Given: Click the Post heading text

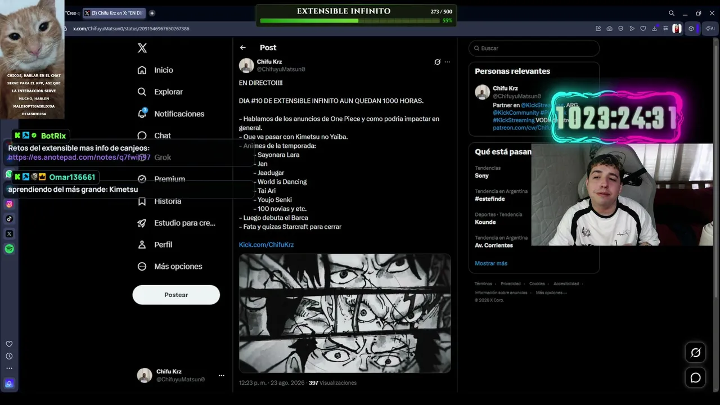Looking at the screenshot, I should [268, 48].
